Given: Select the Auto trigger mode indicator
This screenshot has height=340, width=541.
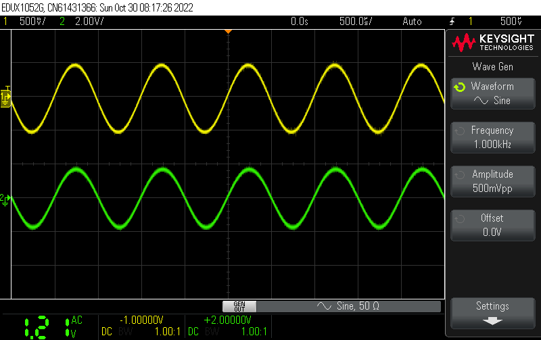Looking at the screenshot, I should 411,22.
